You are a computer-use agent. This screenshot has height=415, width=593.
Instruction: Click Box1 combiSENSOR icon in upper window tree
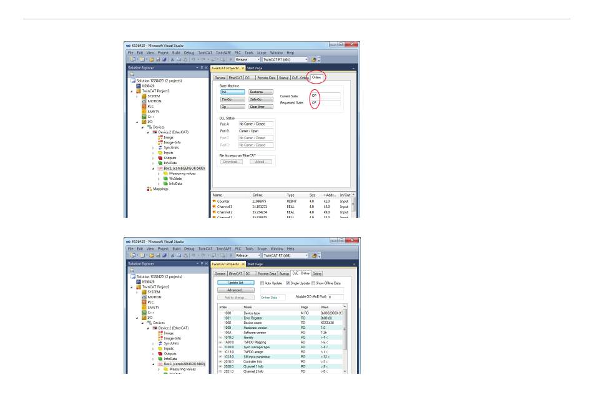click(160, 168)
